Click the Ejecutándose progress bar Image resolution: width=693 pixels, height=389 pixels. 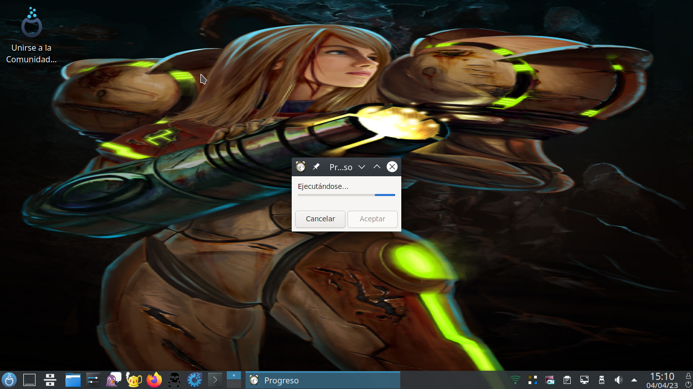coord(346,194)
